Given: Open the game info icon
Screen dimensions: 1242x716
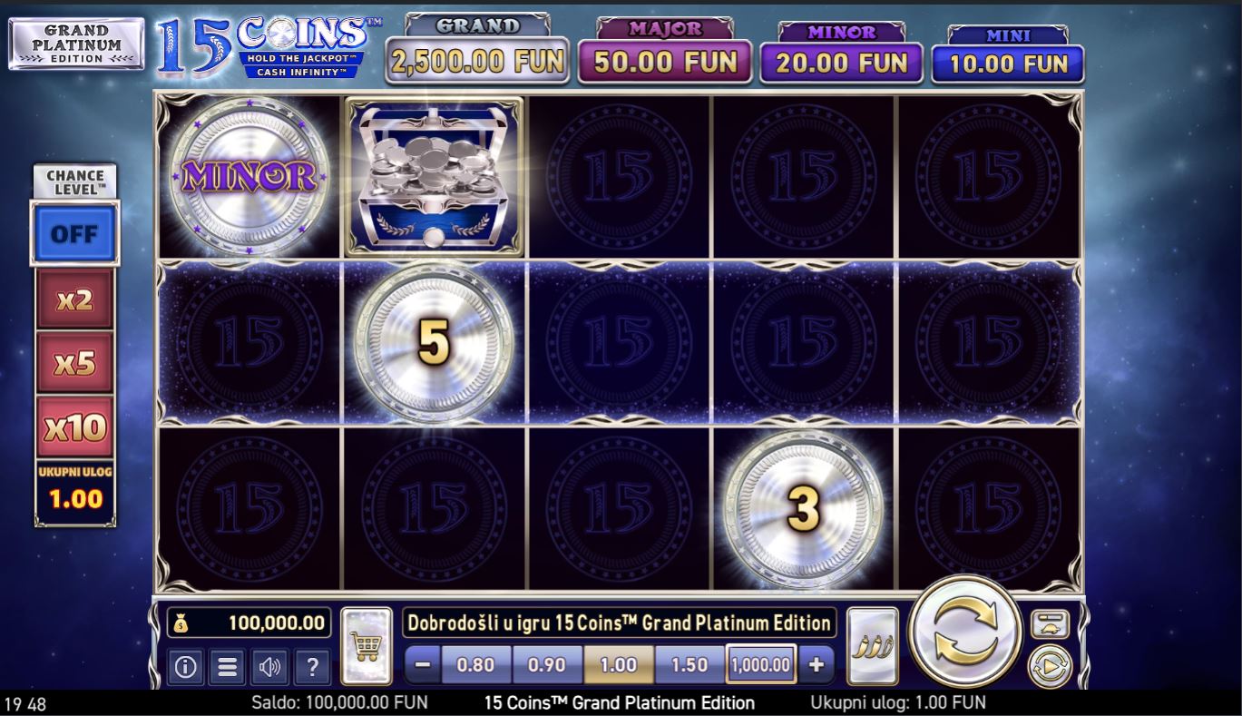Looking at the screenshot, I should tap(185, 667).
